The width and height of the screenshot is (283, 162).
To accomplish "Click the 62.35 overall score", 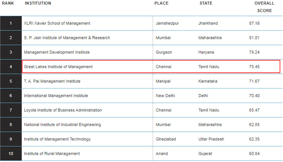I will [x=254, y=139].
